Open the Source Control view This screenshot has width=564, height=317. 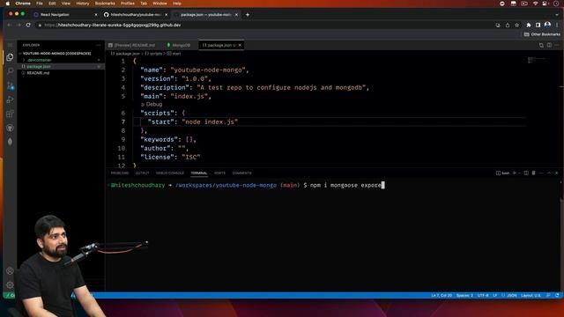(x=10, y=85)
